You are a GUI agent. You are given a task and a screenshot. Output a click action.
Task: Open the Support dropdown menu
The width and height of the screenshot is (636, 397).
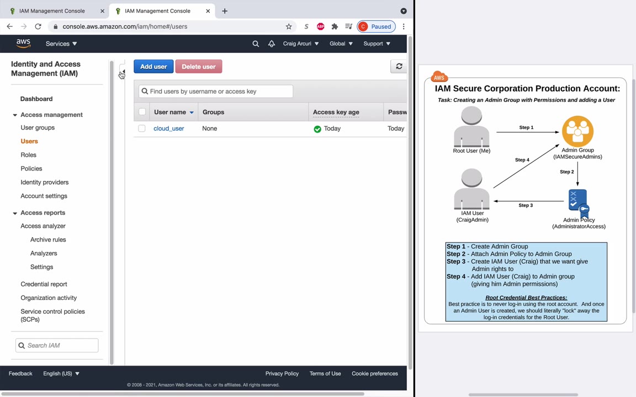click(377, 44)
